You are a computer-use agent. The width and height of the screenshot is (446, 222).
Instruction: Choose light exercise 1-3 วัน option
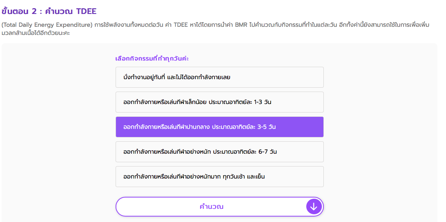pos(219,102)
